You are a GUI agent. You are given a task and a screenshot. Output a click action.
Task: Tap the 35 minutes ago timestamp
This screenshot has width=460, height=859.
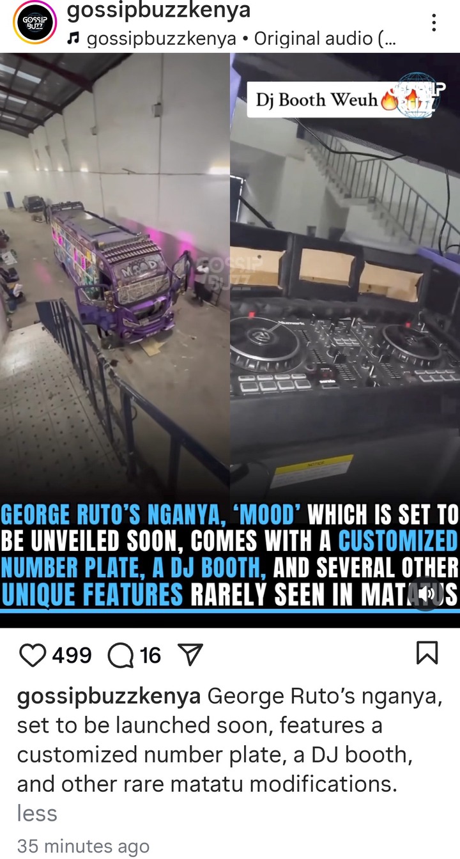pos(83,846)
